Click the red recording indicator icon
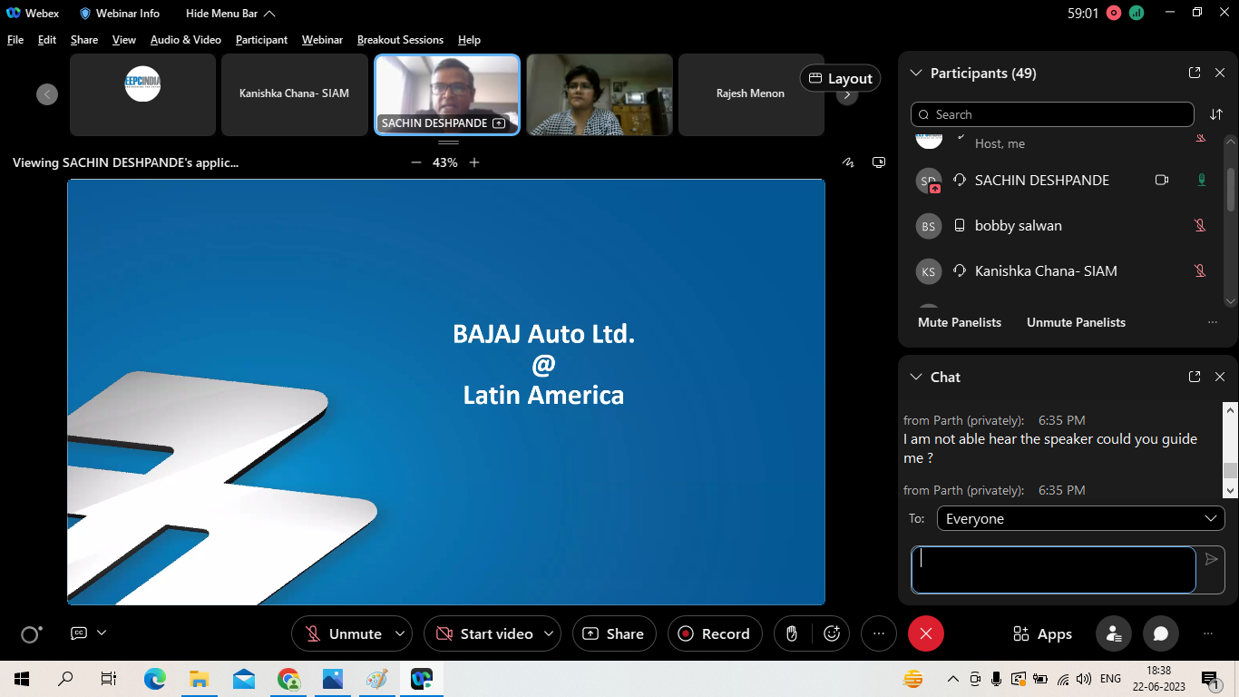The image size is (1239, 697). (1115, 13)
